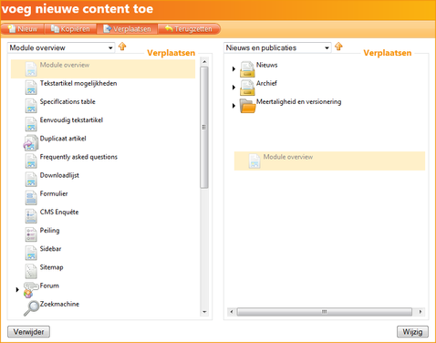Click the Nieuw tab icon

[12, 28]
